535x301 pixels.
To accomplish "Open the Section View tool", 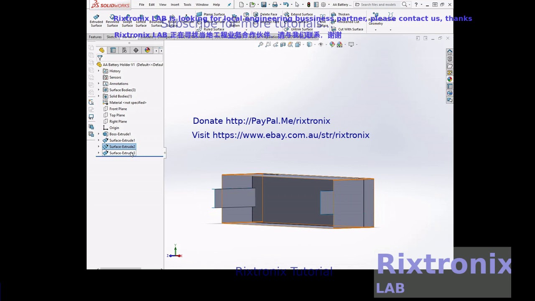I will [283, 44].
